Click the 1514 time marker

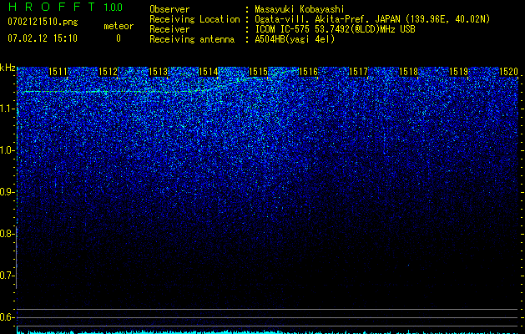point(209,72)
